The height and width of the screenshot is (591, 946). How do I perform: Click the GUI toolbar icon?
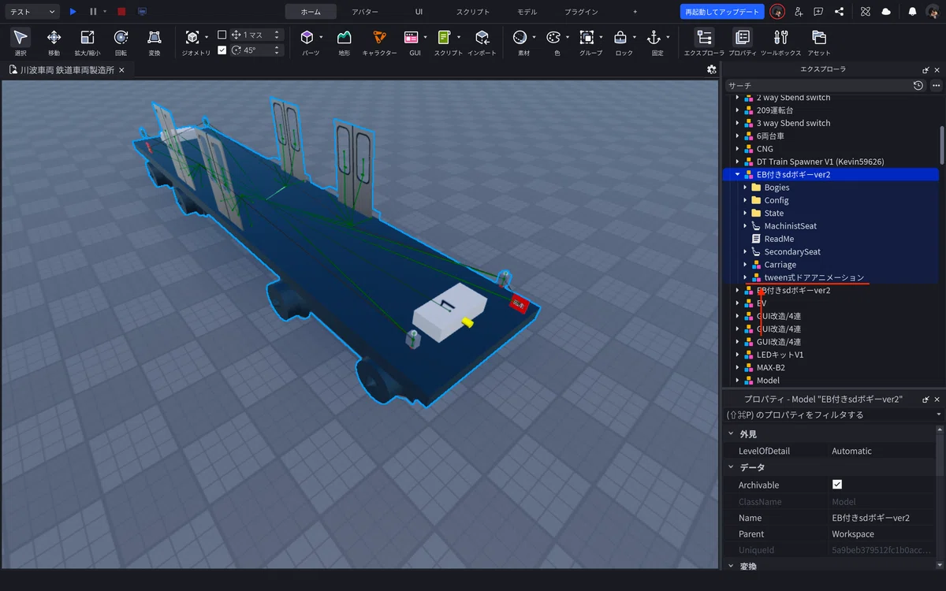pos(412,37)
